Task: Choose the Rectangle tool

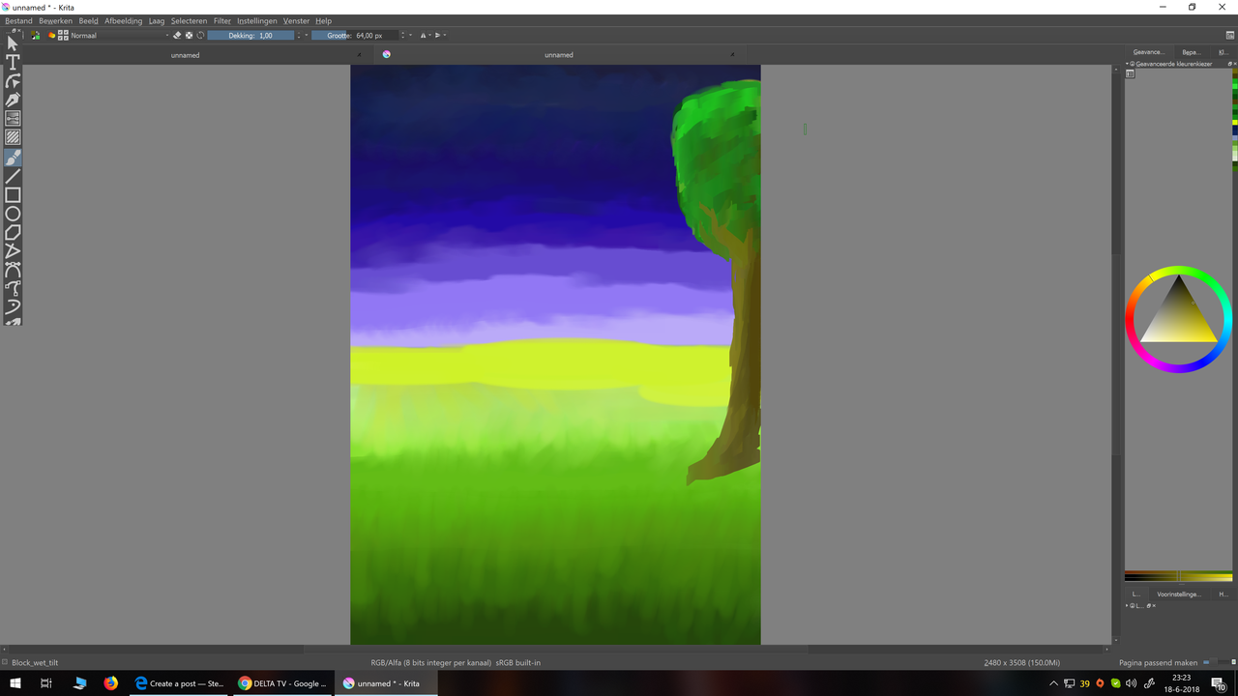Action: coord(13,195)
